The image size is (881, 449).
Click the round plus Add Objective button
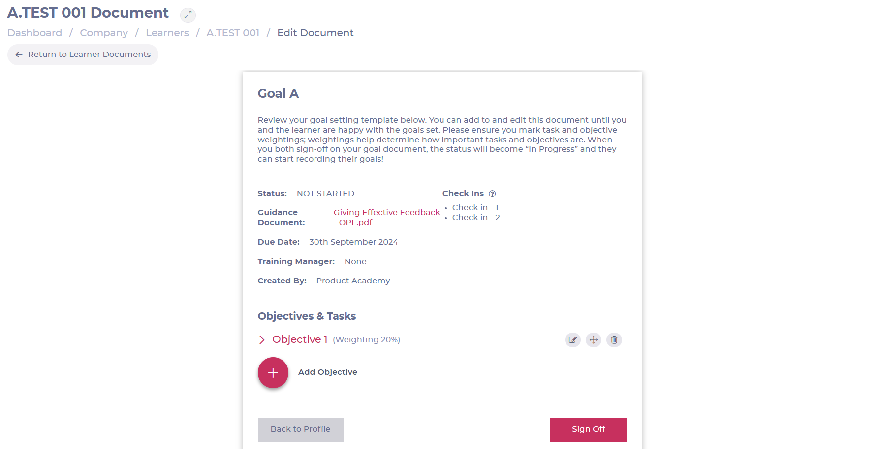tap(273, 373)
